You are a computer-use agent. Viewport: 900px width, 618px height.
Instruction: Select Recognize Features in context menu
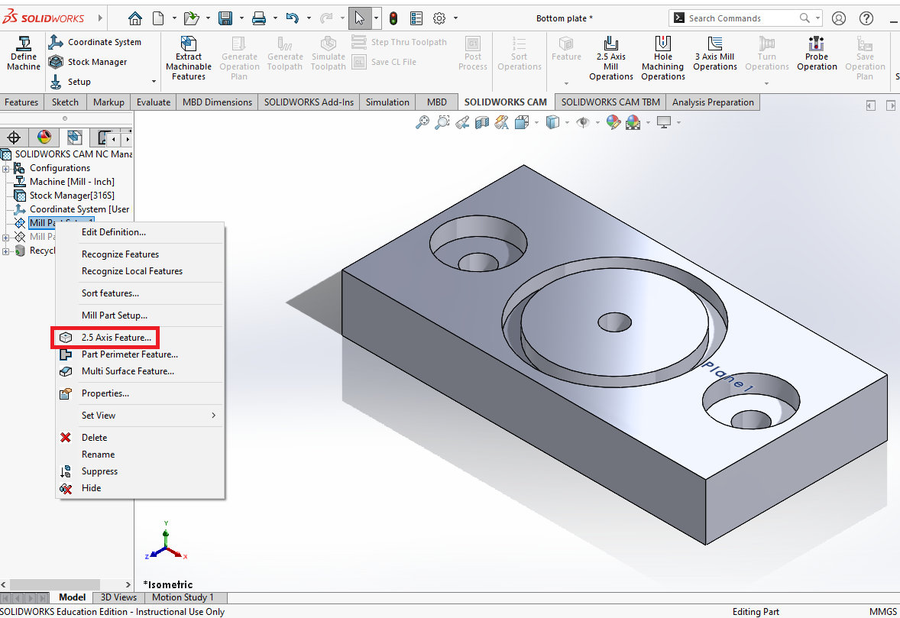coord(140,254)
